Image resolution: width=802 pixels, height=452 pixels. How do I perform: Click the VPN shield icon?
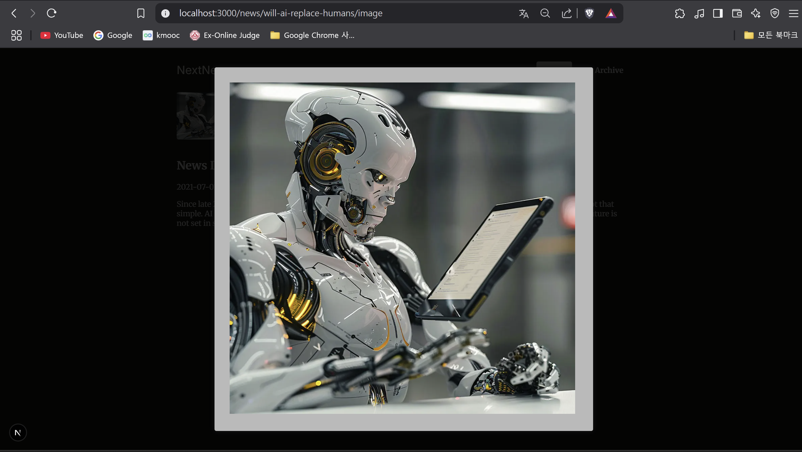coord(775,13)
